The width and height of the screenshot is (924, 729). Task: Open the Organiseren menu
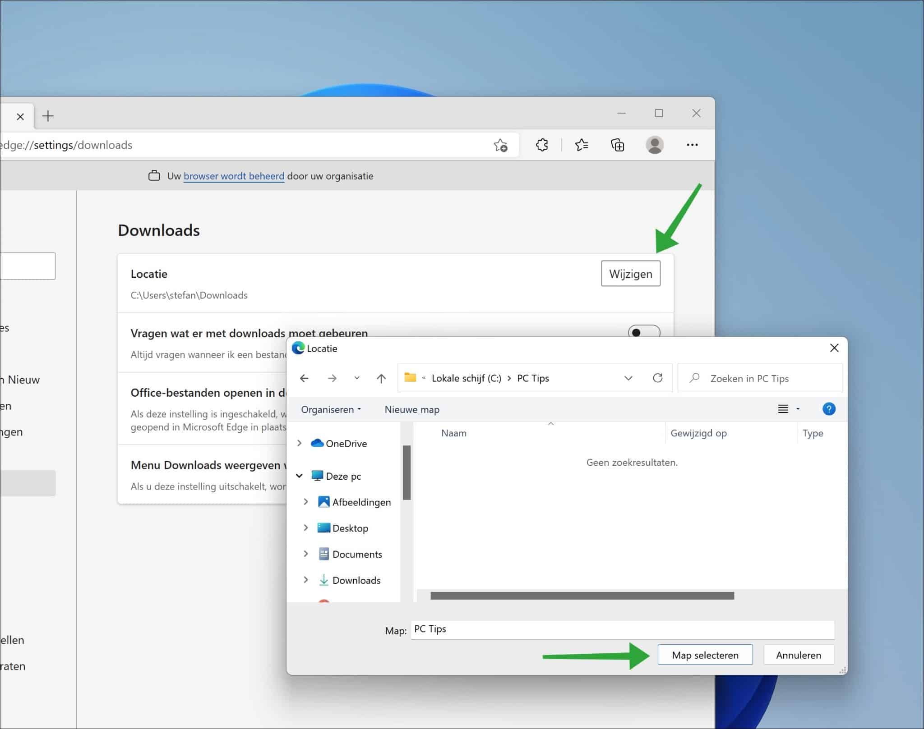tap(331, 409)
